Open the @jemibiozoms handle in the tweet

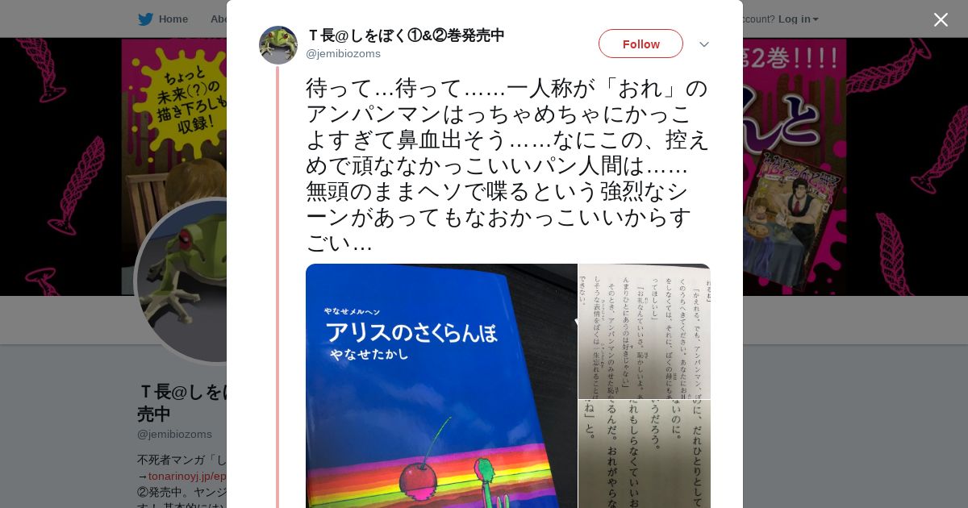(x=343, y=54)
